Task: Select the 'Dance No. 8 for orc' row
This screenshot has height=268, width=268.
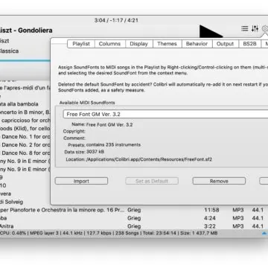Action: point(25,153)
